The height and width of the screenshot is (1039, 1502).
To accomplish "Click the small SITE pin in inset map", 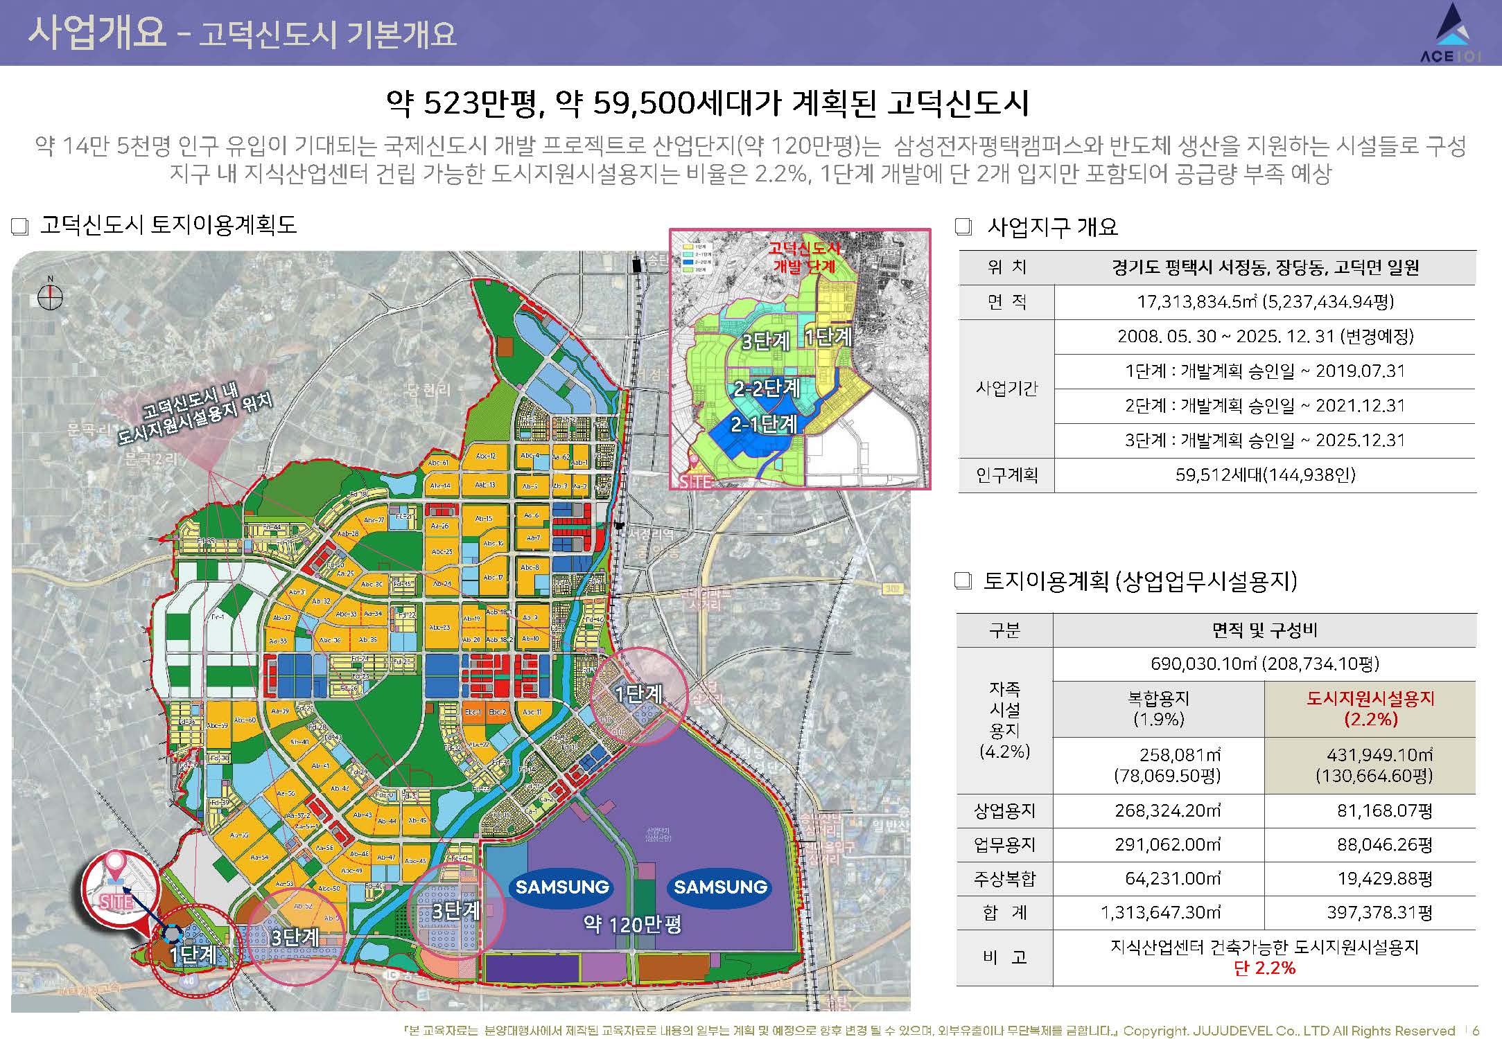I will [x=693, y=461].
